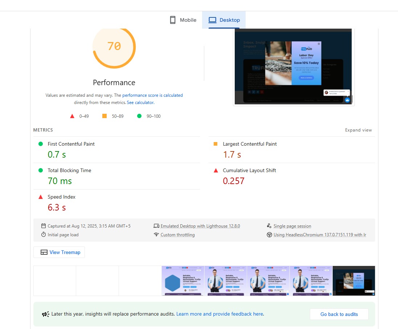Select the Desktop tab
This screenshot has height=329, width=398.
coord(224,20)
